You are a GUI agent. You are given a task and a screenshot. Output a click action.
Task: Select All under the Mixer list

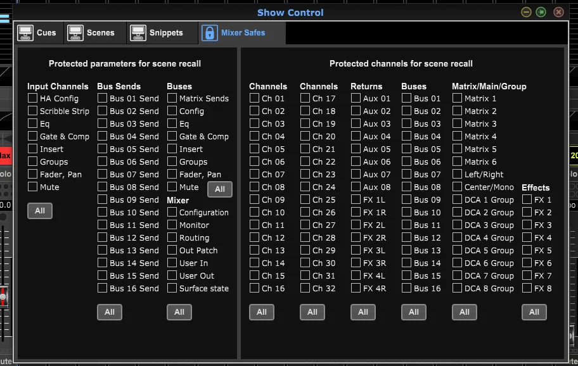pos(179,312)
